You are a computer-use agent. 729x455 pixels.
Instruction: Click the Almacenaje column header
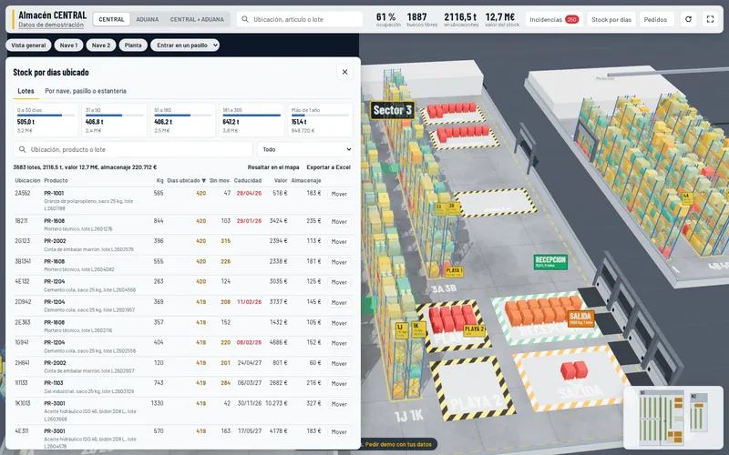306,180
